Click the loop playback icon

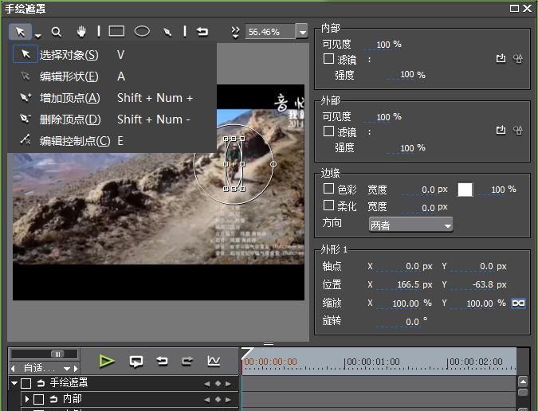click(x=136, y=362)
